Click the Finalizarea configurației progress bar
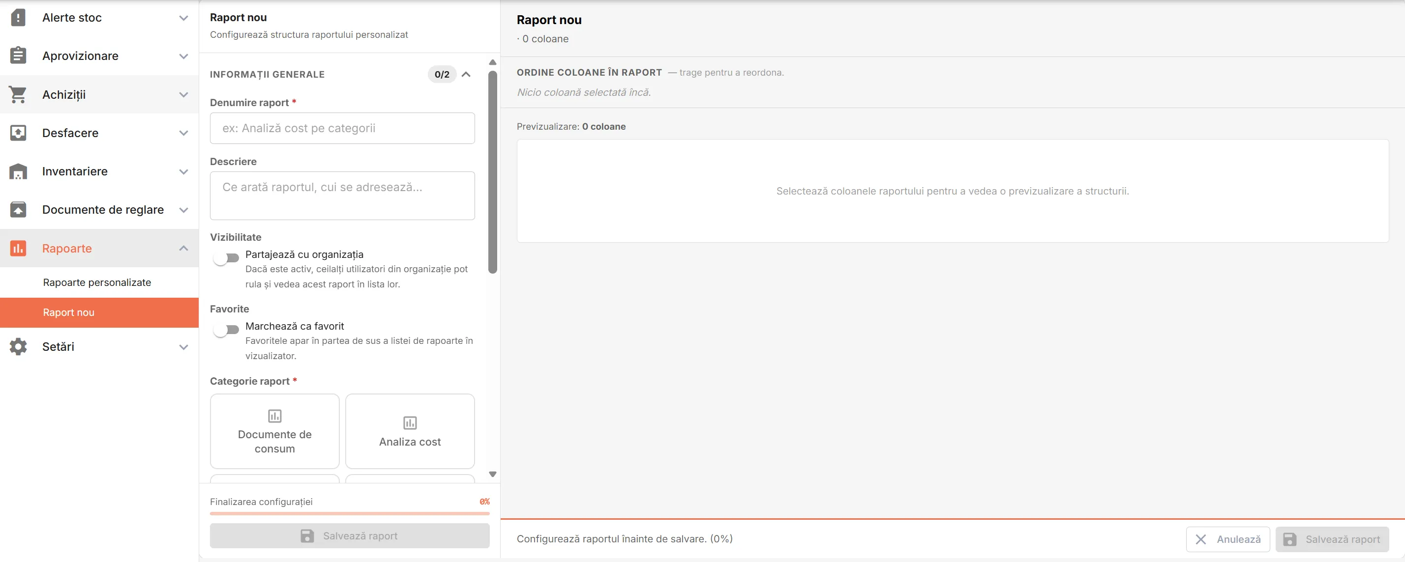The width and height of the screenshot is (1405, 562). pyautogui.click(x=350, y=513)
